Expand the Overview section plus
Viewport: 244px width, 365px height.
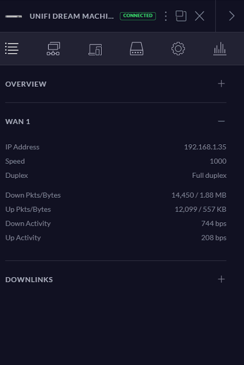(221, 83)
